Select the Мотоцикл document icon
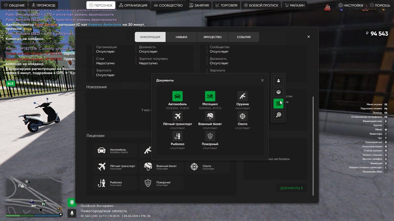The image size is (394, 221). coord(210,96)
